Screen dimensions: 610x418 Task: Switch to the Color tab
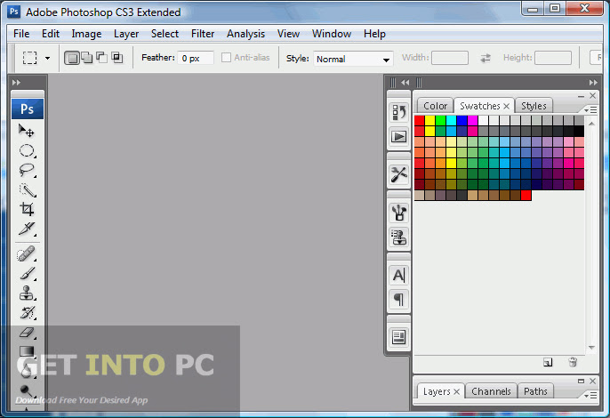[435, 106]
